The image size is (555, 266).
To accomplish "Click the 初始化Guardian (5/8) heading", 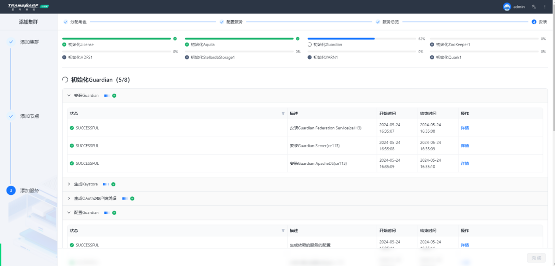I will (101, 80).
